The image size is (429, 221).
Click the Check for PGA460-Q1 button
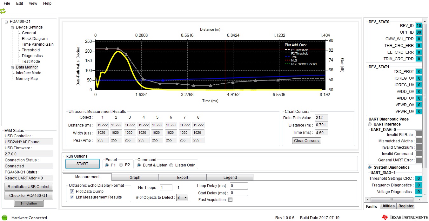tap(29, 196)
